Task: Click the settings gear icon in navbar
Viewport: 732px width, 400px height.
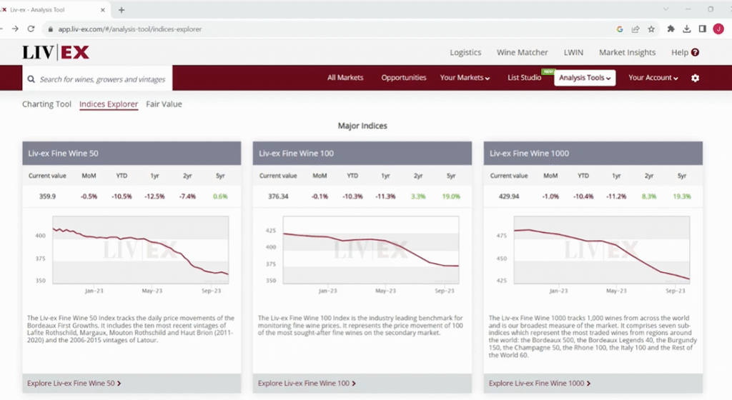Action: [x=695, y=78]
